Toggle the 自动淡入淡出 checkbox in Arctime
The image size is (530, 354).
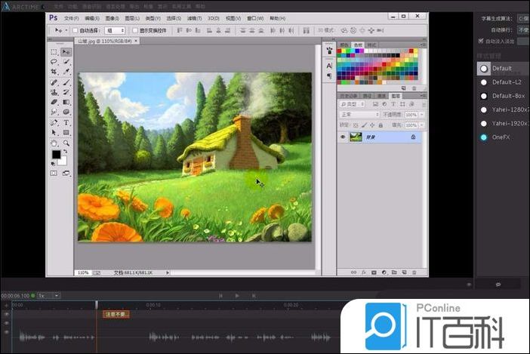point(481,41)
